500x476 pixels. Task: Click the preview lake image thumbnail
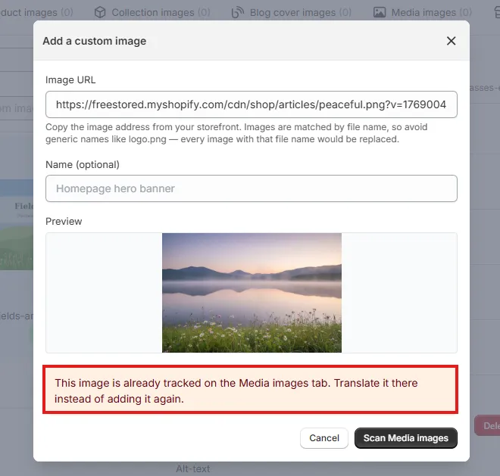click(x=252, y=293)
